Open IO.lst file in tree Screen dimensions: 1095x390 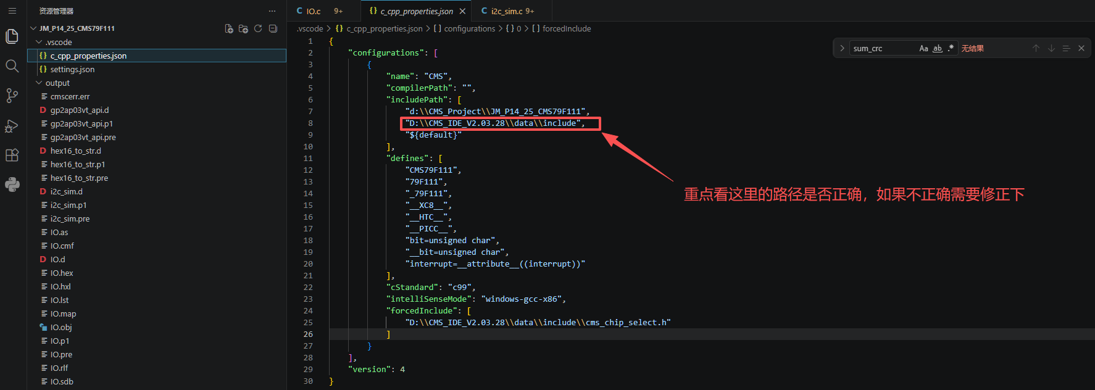click(x=157, y=300)
